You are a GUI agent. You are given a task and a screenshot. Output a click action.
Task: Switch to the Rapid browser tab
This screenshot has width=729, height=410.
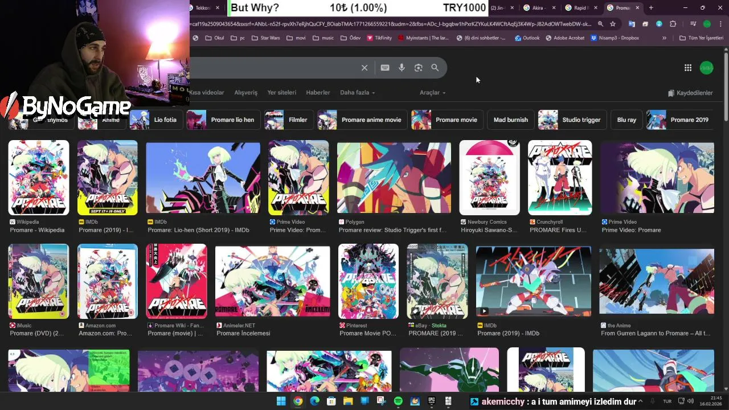tap(582, 7)
